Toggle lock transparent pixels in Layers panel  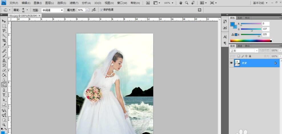tap(239, 56)
